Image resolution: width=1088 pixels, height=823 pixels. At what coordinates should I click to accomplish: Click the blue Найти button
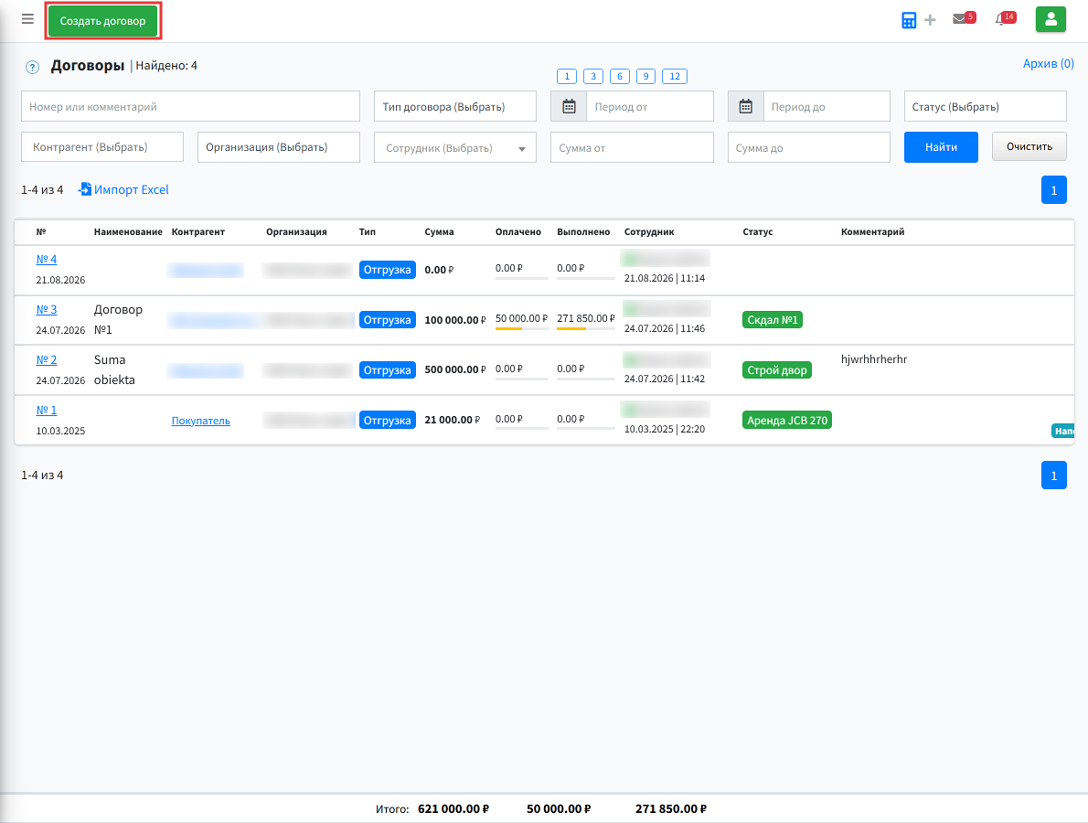click(x=941, y=147)
